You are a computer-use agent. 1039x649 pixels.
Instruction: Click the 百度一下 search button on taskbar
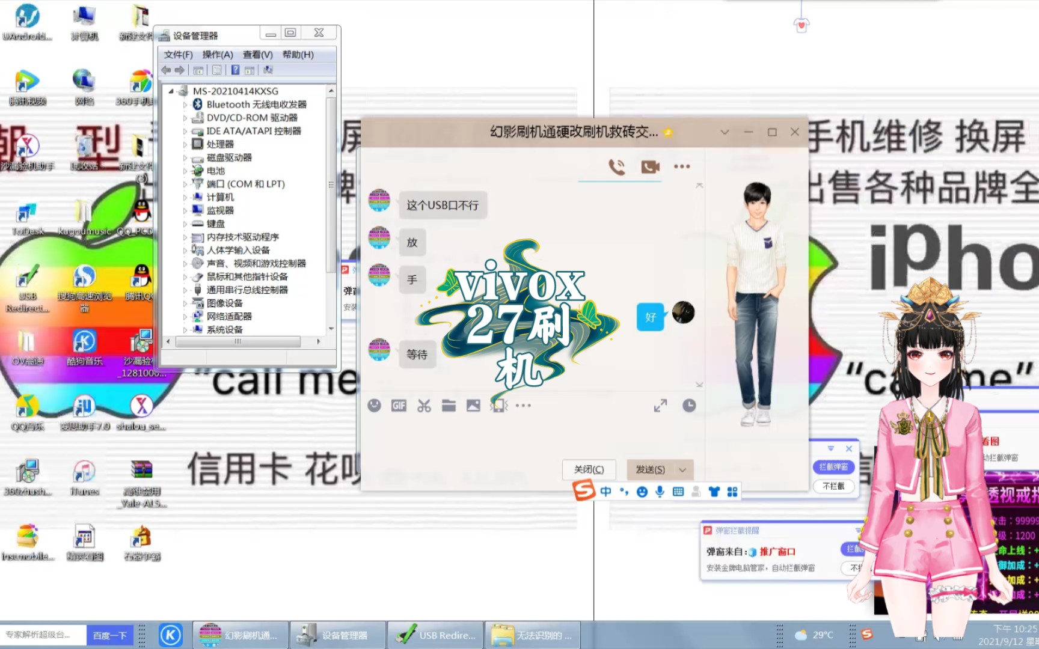[x=110, y=635]
